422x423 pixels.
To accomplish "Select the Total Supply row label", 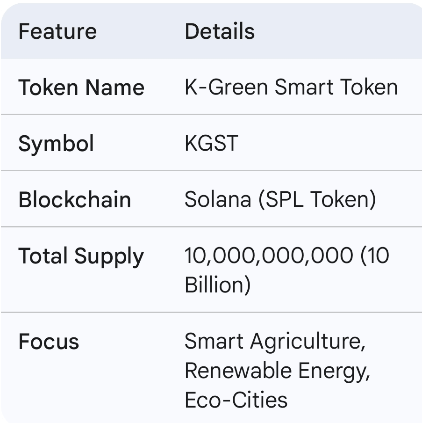I will pos(81,256).
